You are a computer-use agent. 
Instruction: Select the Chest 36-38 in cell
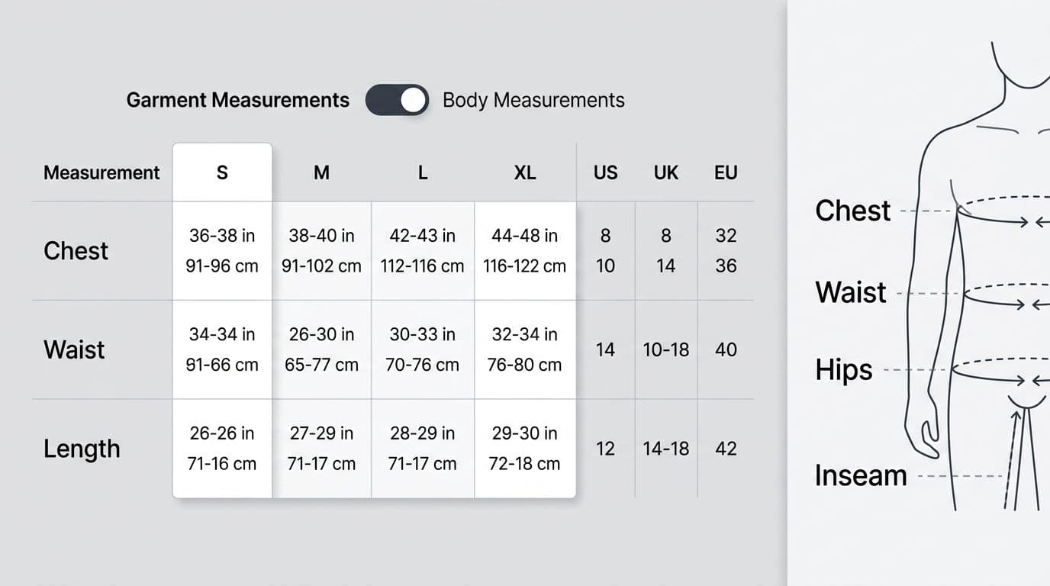[222, 250]
